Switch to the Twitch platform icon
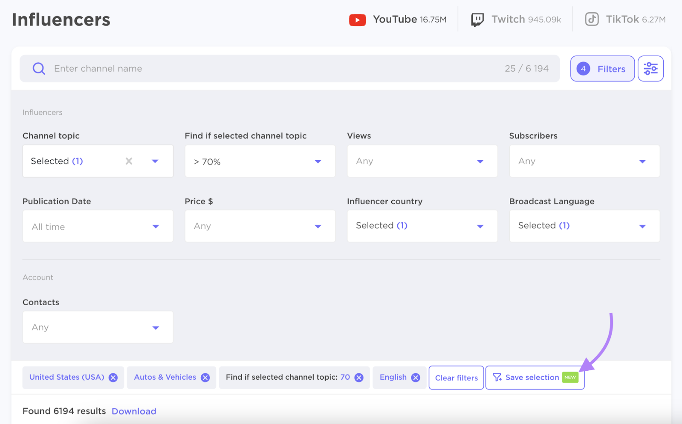 pos(477,19)
